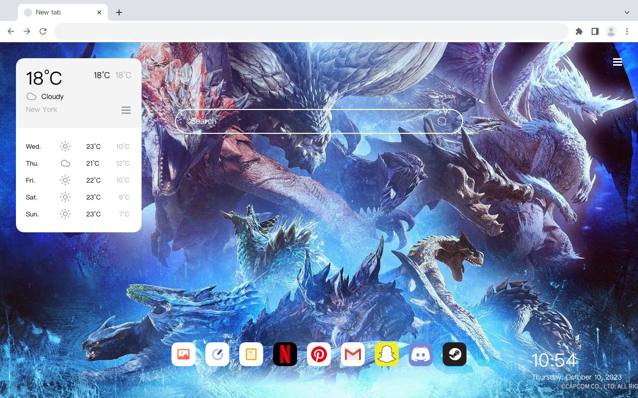Launch the Netflix shortcut
638x398 pixels.
coord(285,354)
